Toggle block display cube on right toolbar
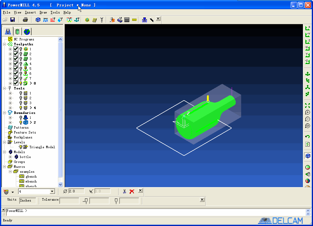Viewport: 313px width, 226px height. pos(307,156)
